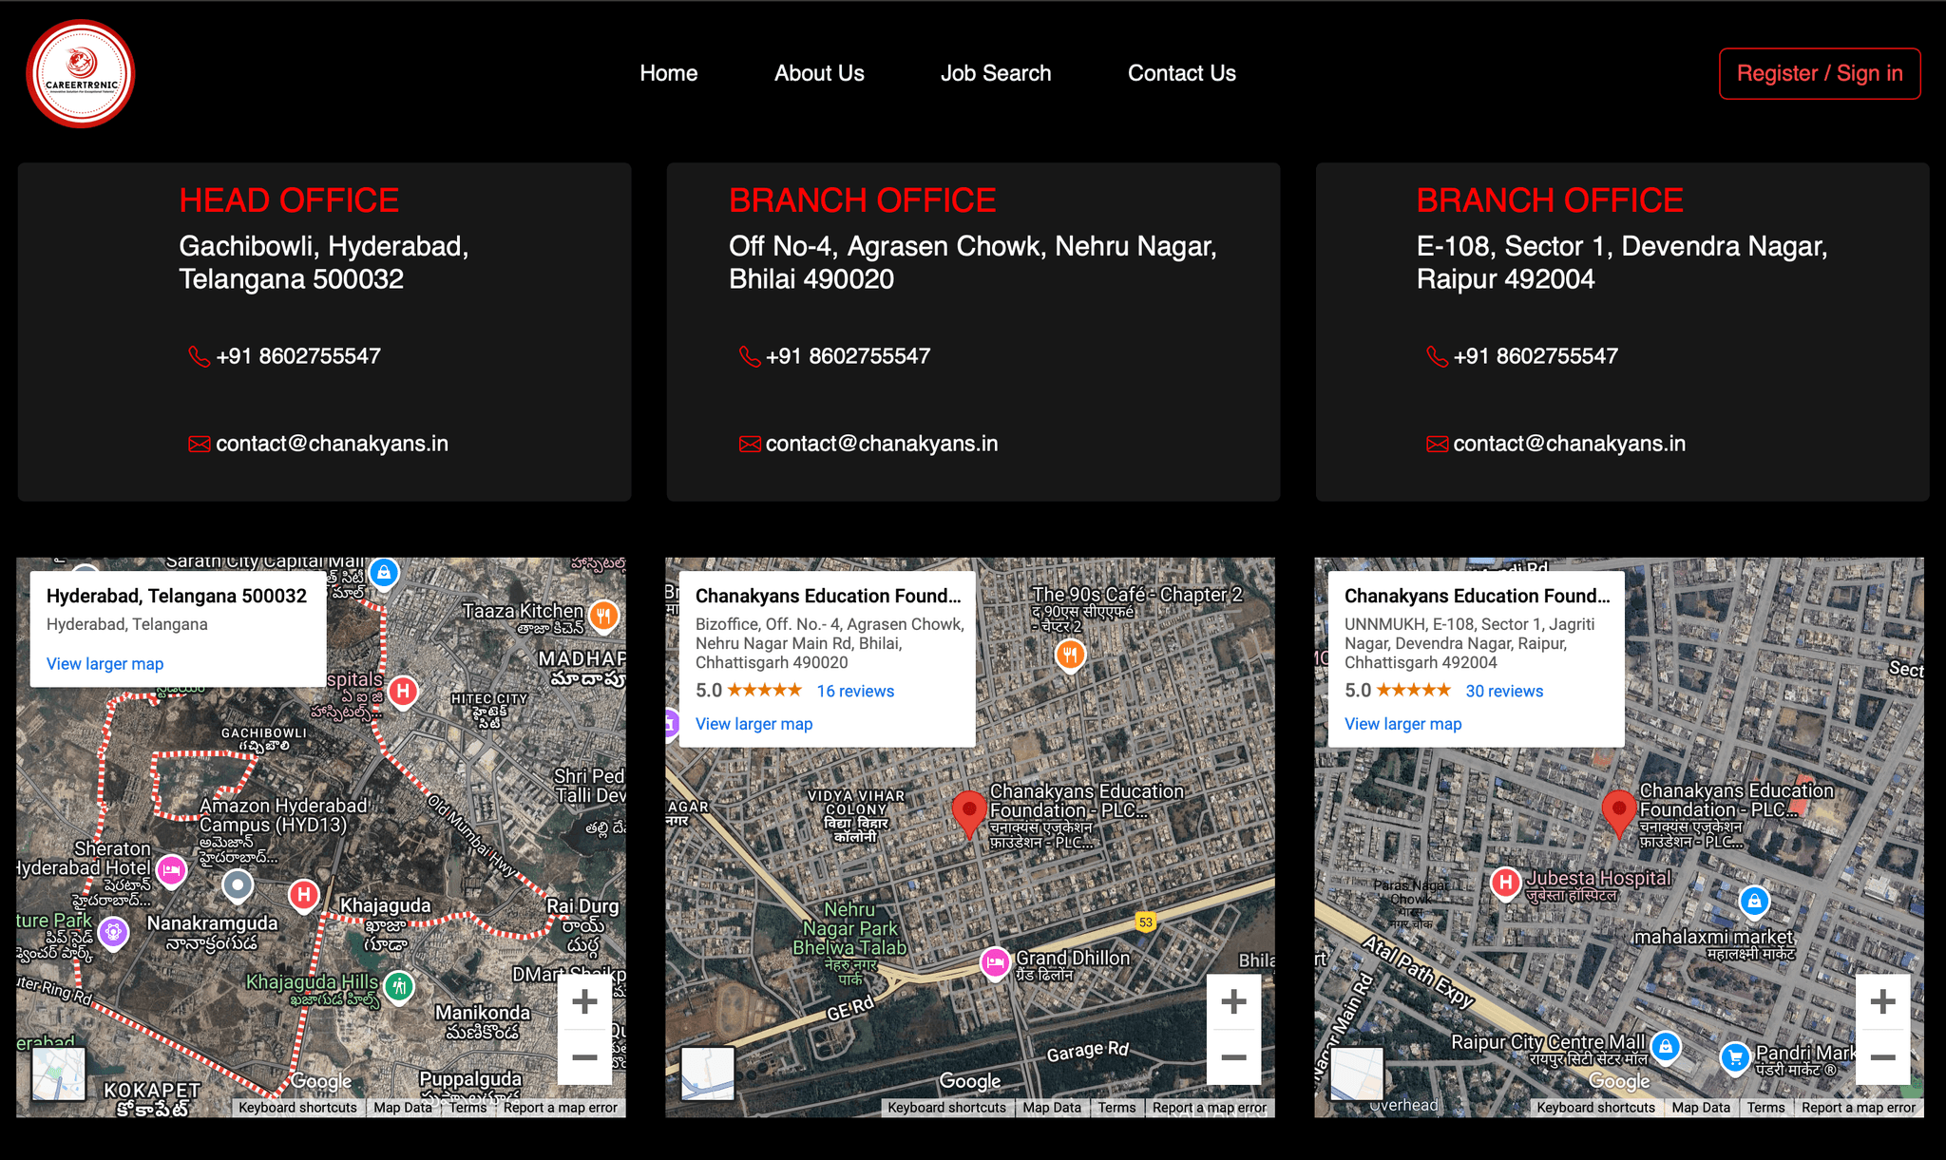The width and height of the screenshot is (1946, 1160).
Task: Open View larger map on Hyderabad map
Action: [105, 663]
